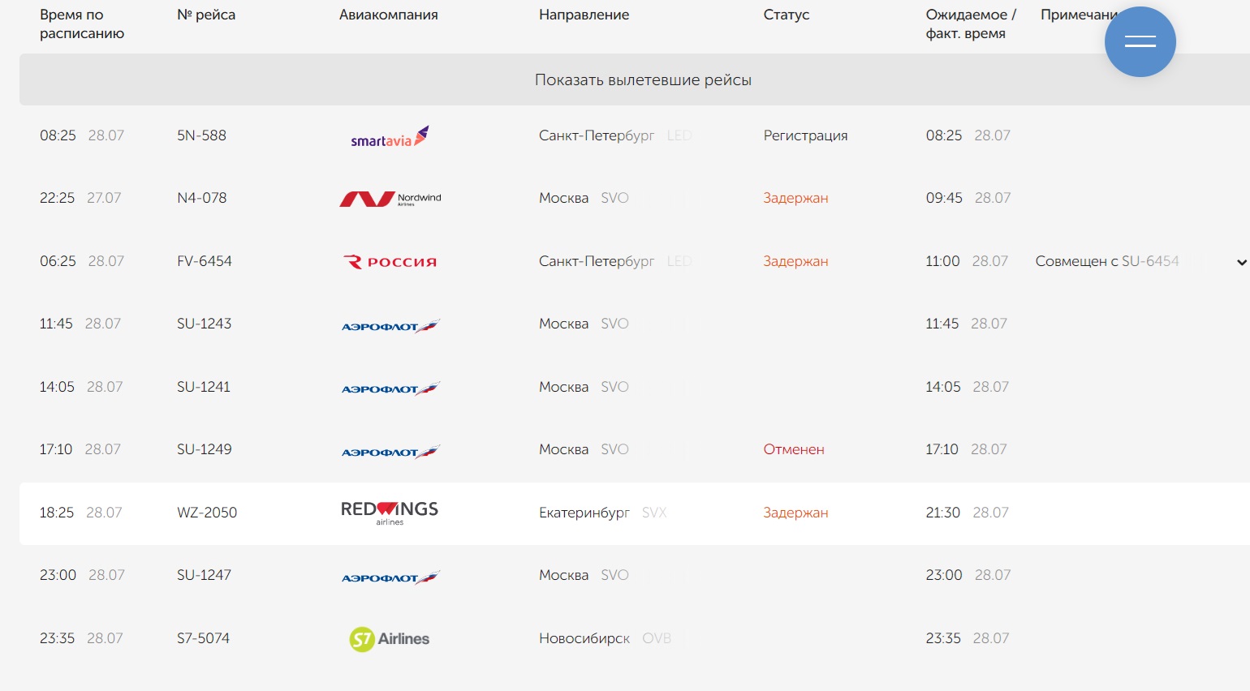1250x691 pixels.
Task: Click the Россия airline logo
Action: (x=390, y=262)
